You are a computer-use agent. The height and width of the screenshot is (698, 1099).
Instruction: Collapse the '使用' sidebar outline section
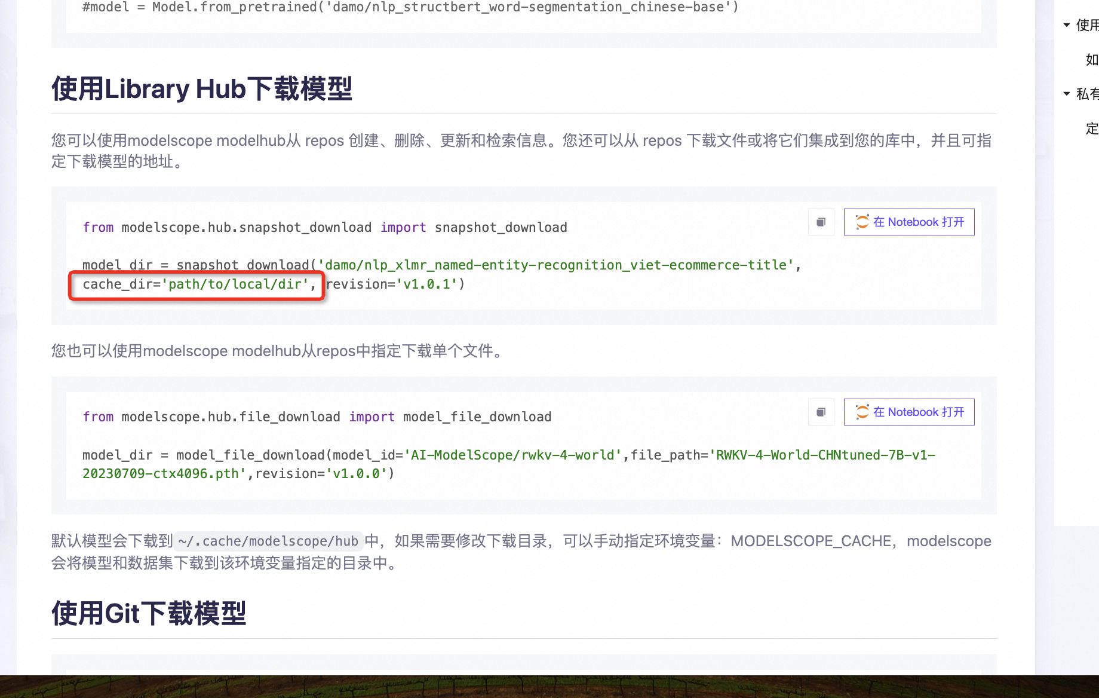[x=1067, y=25]
